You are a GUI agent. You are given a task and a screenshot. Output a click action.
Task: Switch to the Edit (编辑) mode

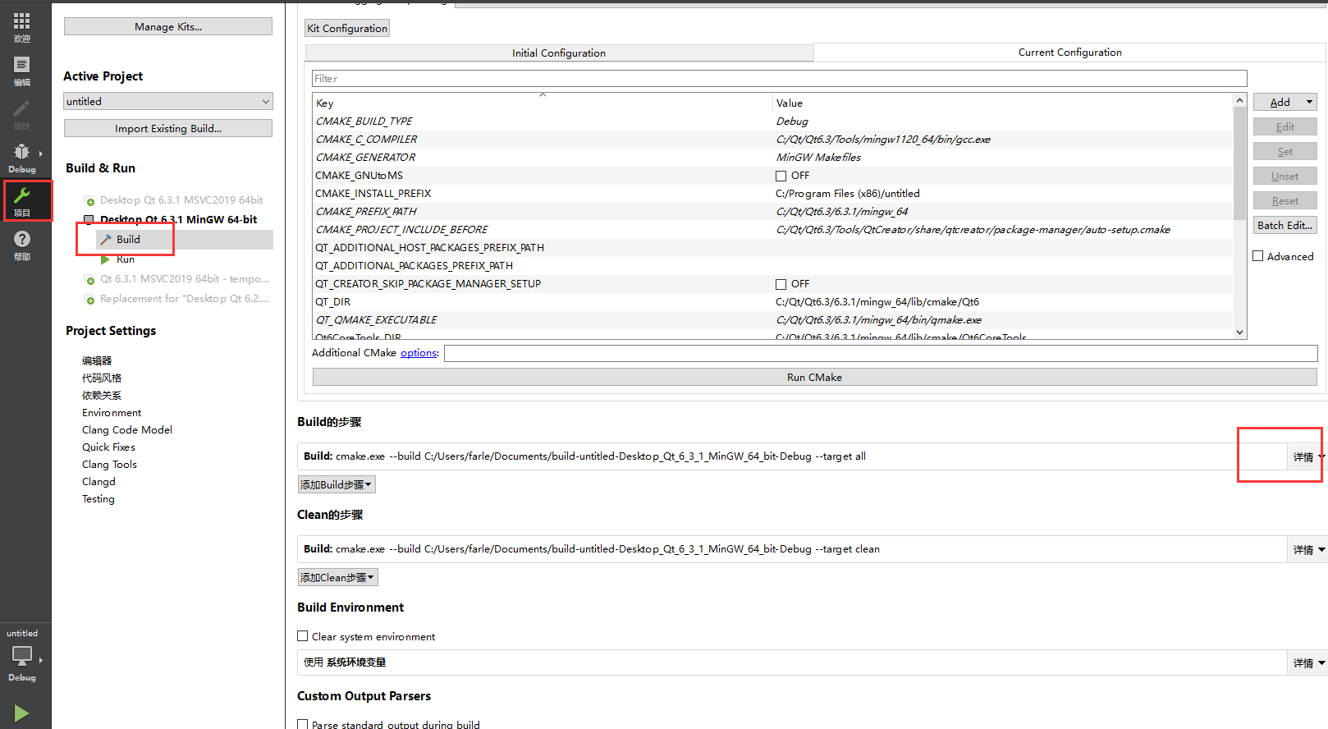pos(22,71)
